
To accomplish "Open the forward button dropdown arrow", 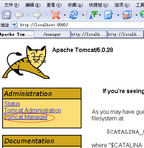I will [x=46, y=15].
